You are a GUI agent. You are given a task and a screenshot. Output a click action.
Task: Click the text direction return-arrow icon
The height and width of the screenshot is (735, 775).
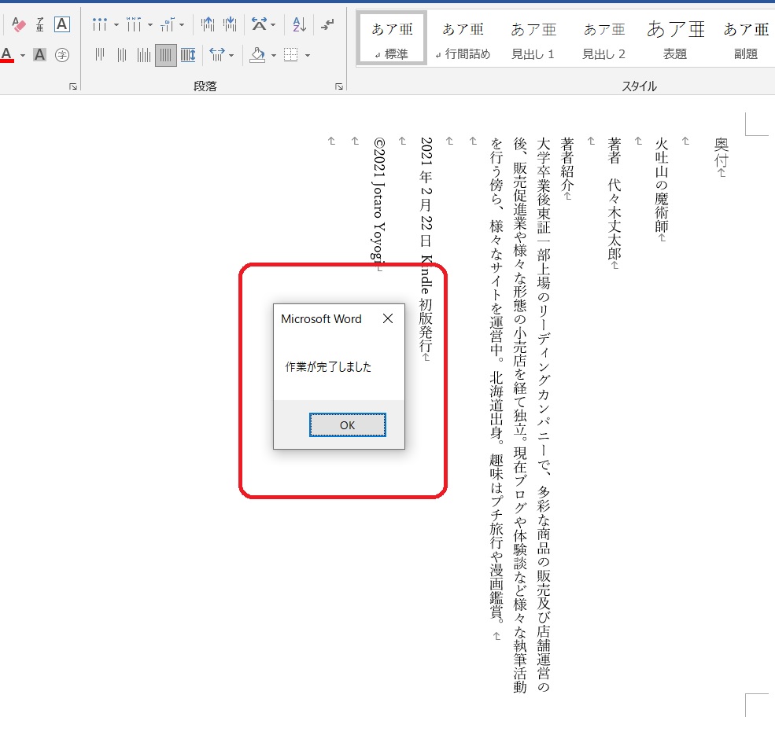point(327,25)
